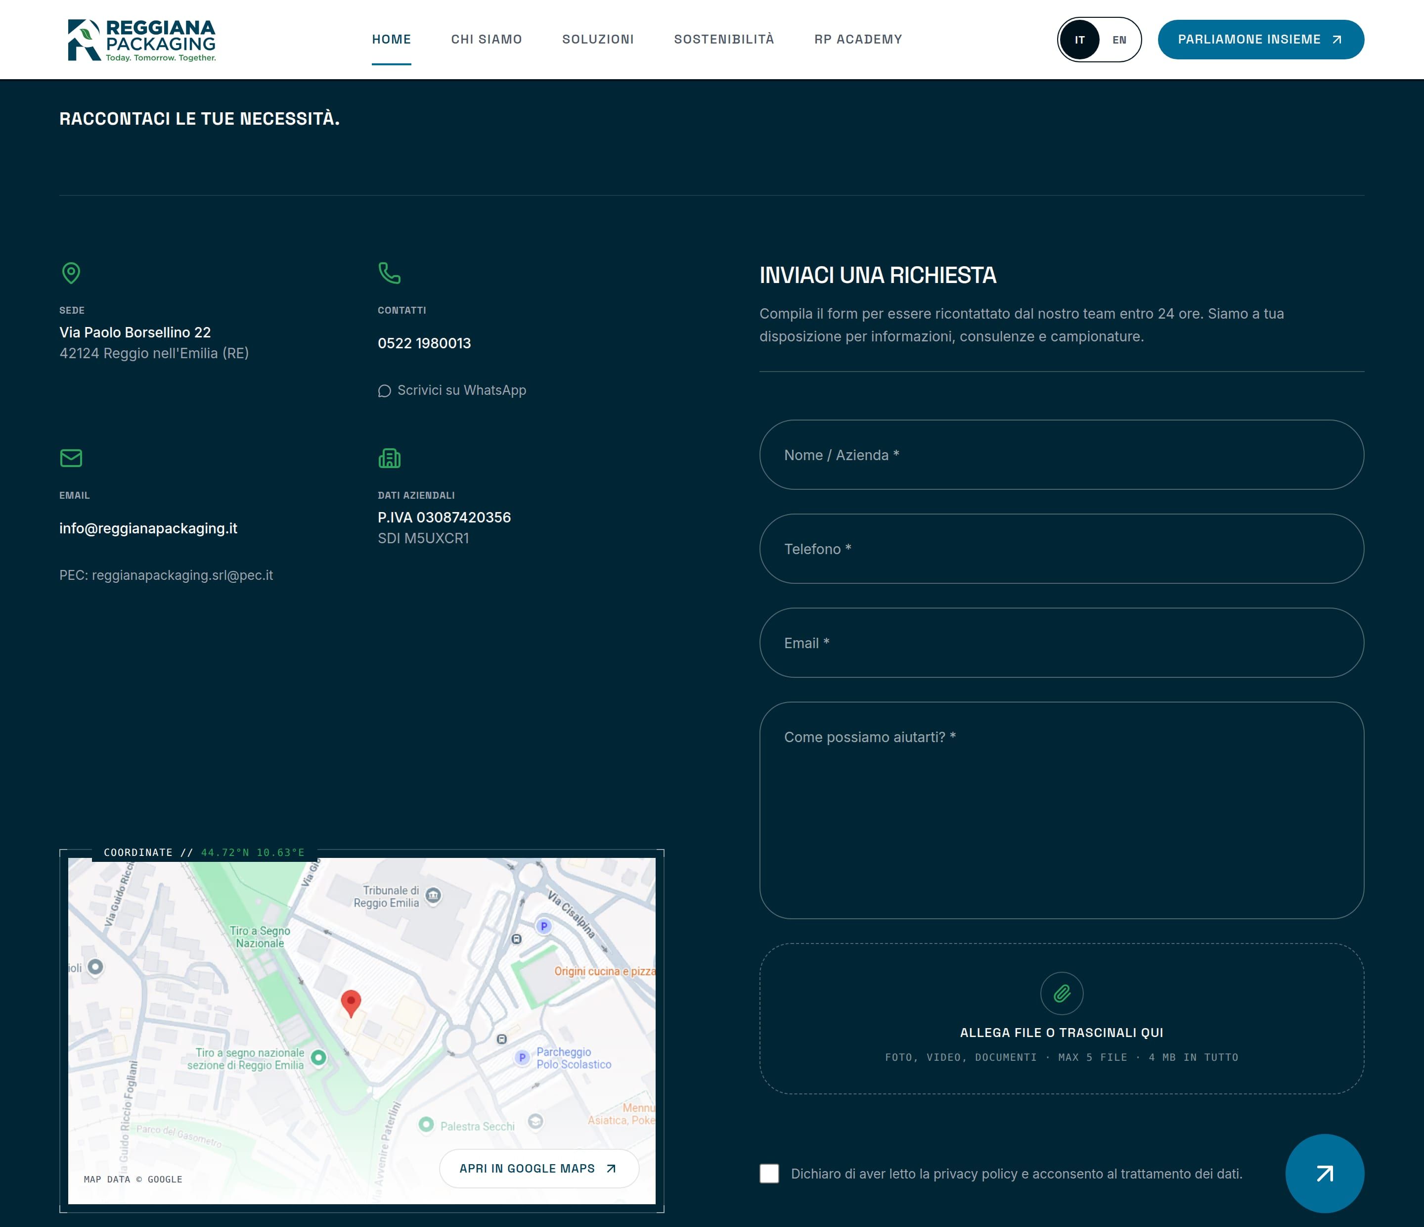Click the blue parking marker near Via Cisalpina
The height and width of the screenshot is (1227, 1424).
(x=543, y=927)
